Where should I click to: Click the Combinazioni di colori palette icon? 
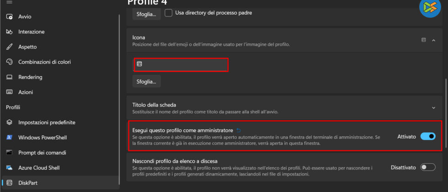pyautogui.click(x=9, y=62)
